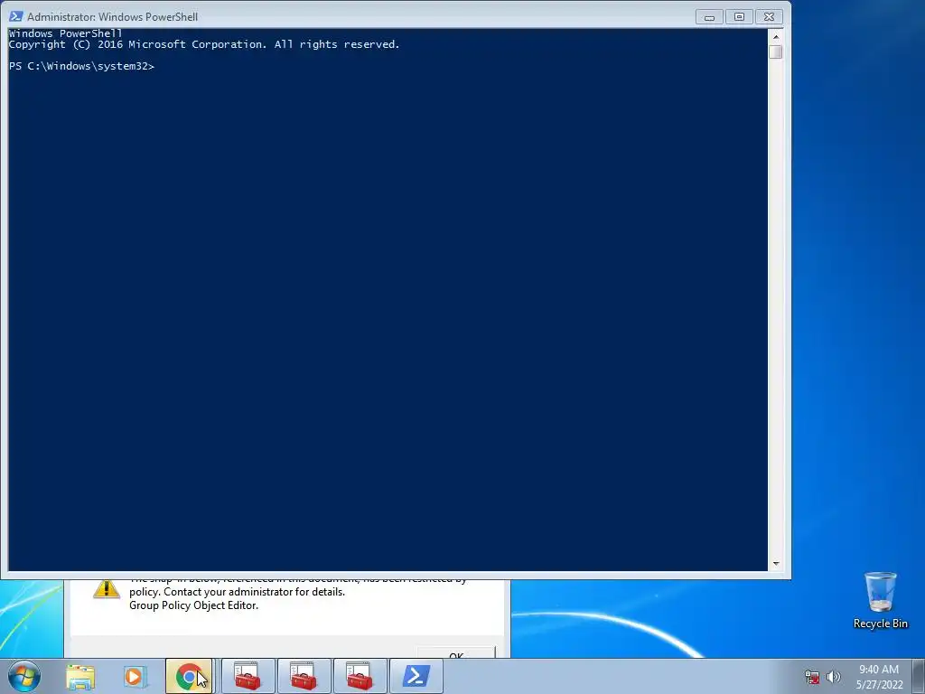Click the PS C:\Windows\system32> prompt line

click(x=81, y=66)
